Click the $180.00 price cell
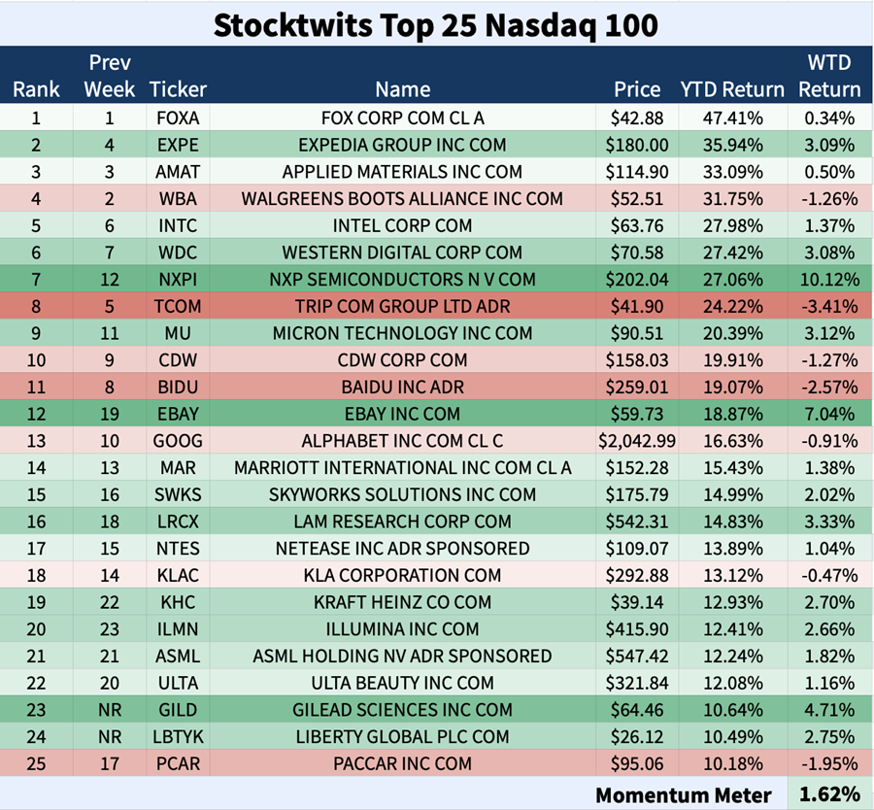The image size is (874, 810). (x=637, y=145)
